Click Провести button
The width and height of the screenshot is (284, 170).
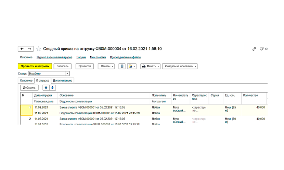(x=85, y=66)
